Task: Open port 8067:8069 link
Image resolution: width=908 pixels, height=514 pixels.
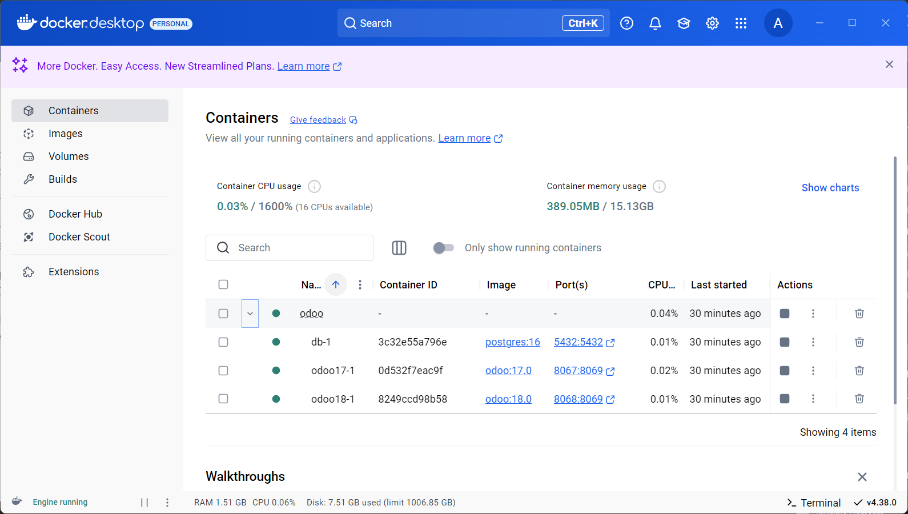Action: (x=584, y=371)
